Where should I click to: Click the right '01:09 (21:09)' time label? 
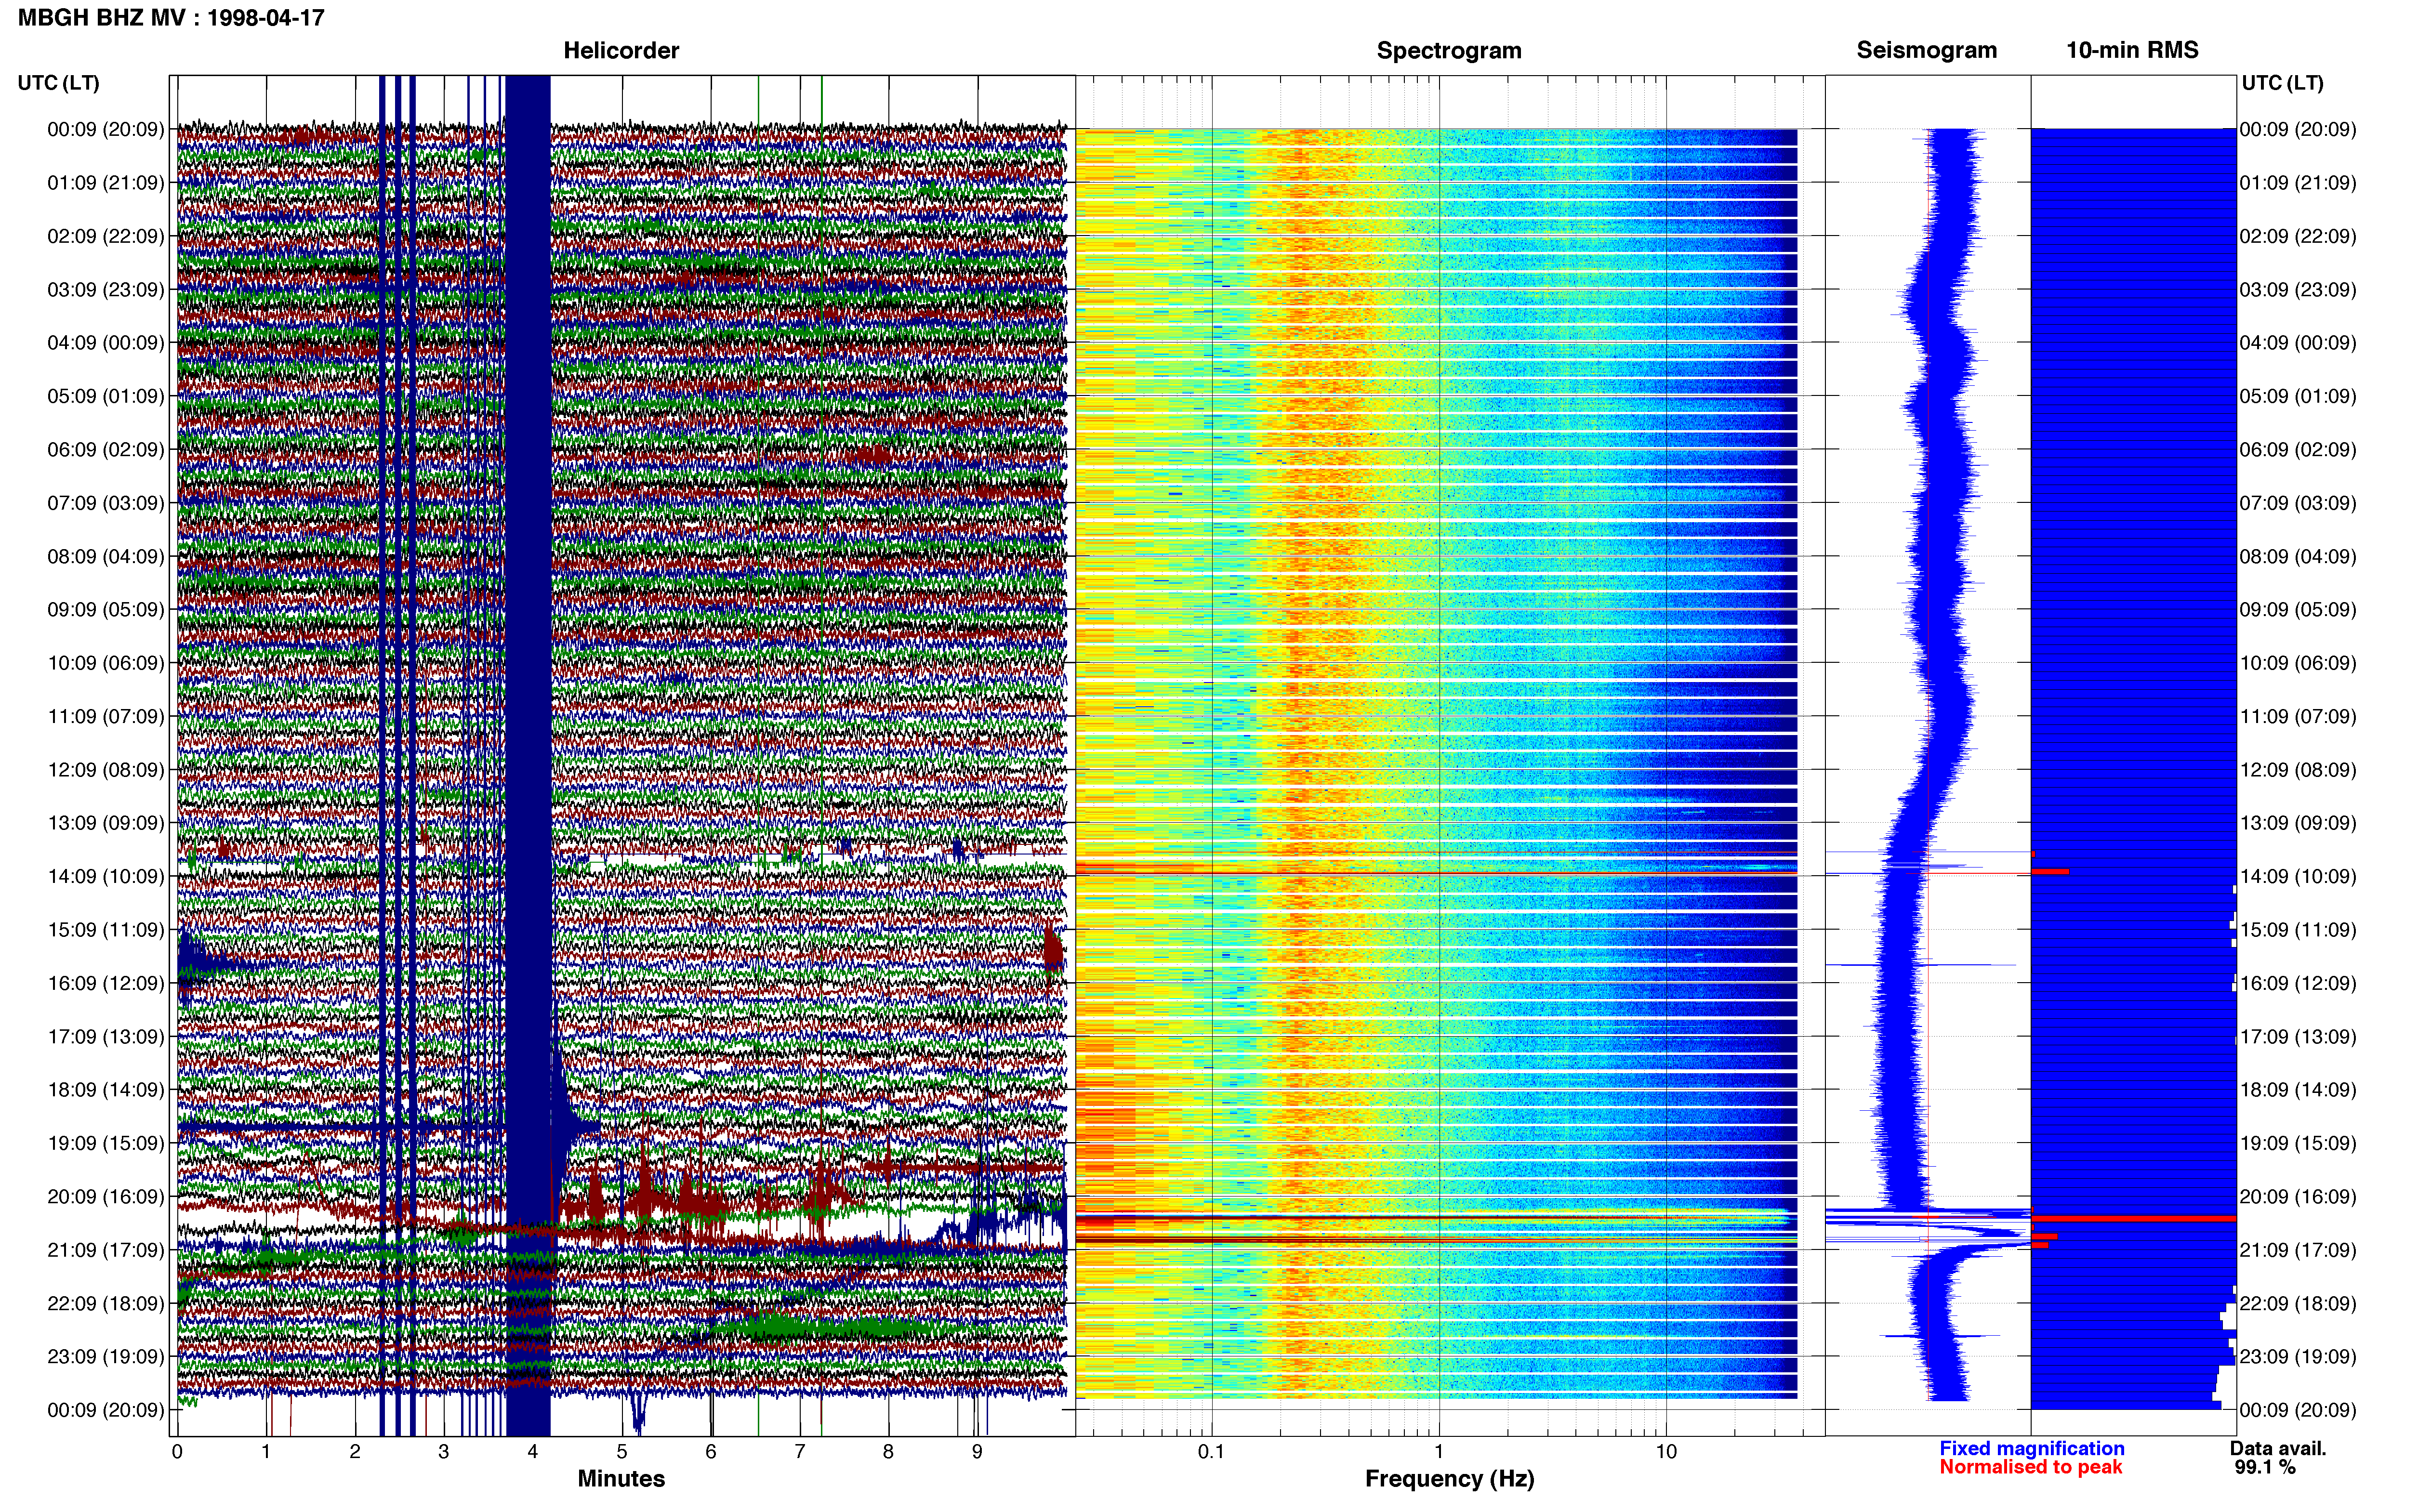coord(2298,183)
